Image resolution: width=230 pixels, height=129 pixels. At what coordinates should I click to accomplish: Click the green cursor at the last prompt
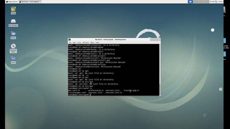[90, 95]
